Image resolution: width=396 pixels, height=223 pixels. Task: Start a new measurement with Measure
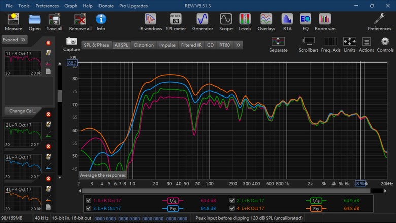click(13, 22)
